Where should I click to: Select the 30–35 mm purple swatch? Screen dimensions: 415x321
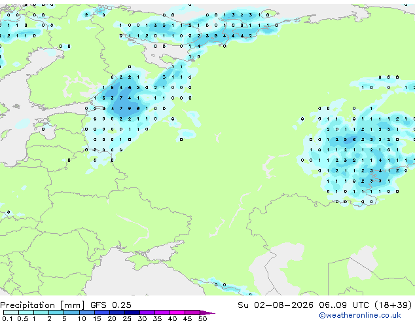(x=147, y=312)
